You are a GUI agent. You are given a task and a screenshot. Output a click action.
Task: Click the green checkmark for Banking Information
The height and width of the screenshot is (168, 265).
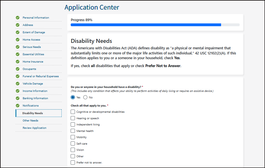[x=18, y=98]
